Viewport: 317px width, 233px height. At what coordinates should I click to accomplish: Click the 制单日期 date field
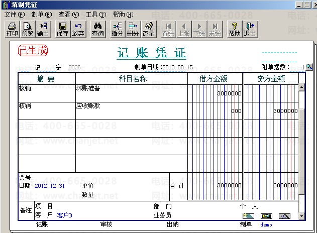pos(178,67)
